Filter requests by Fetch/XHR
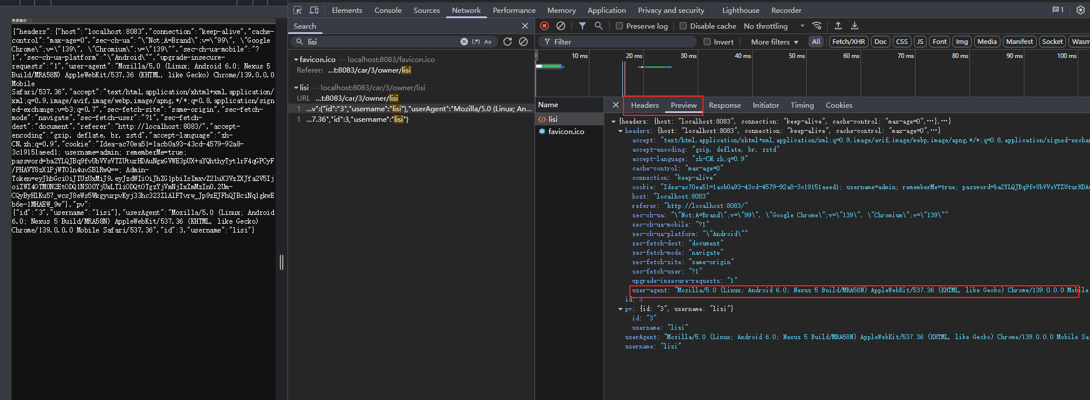The height and width of the screenshot is (400, 1090). tap(849, 42)
